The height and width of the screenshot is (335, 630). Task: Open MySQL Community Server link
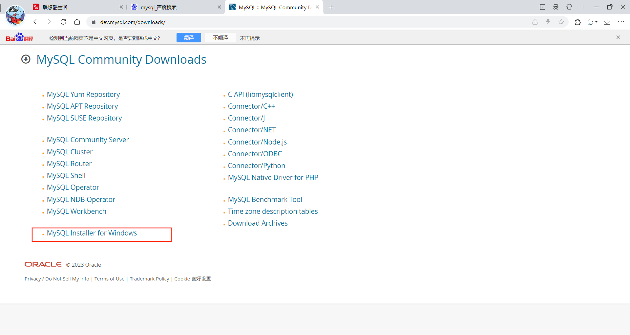click(88, 140)
